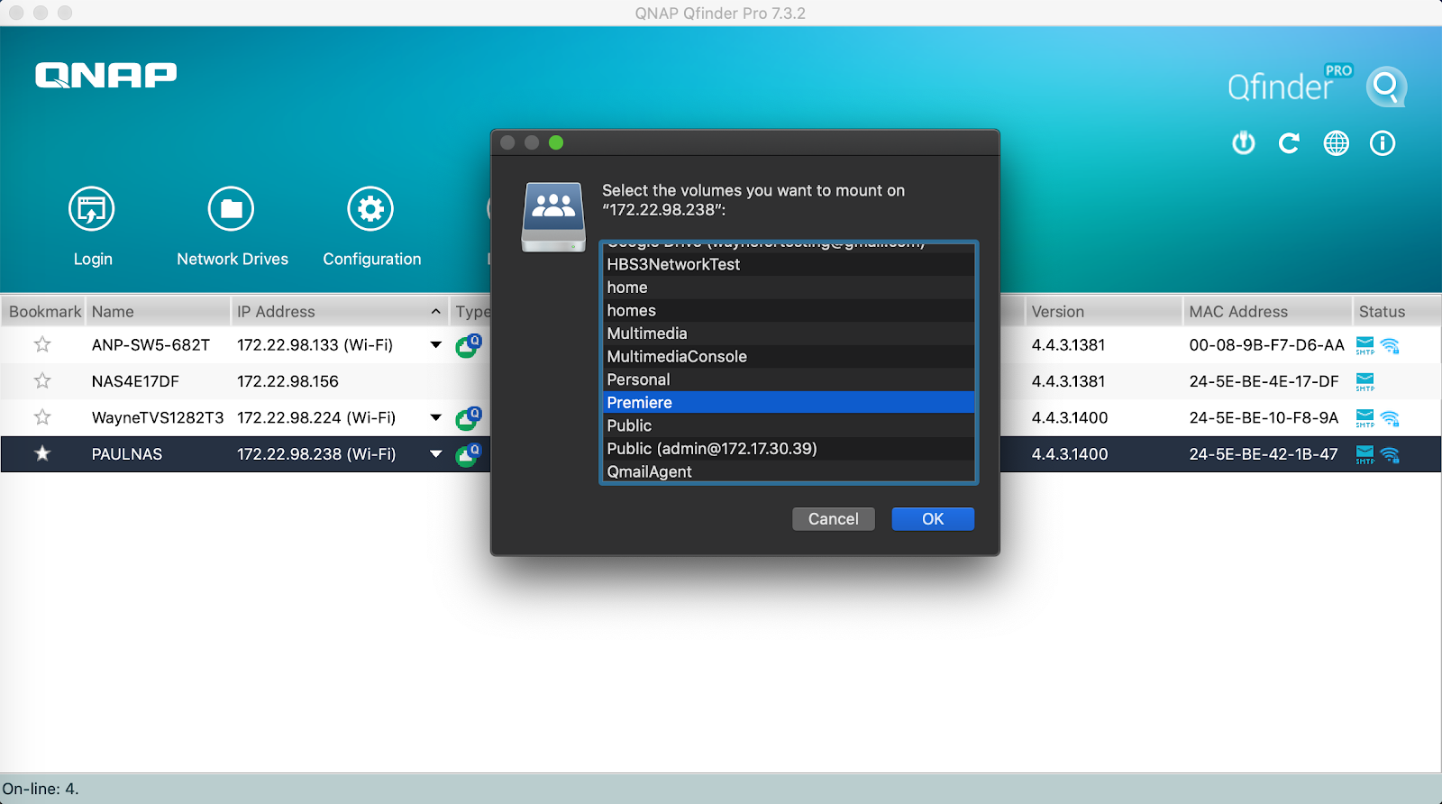Sort by the MAC Address column header
This screenshot has width=1442, height=804.
(1268, 311)
